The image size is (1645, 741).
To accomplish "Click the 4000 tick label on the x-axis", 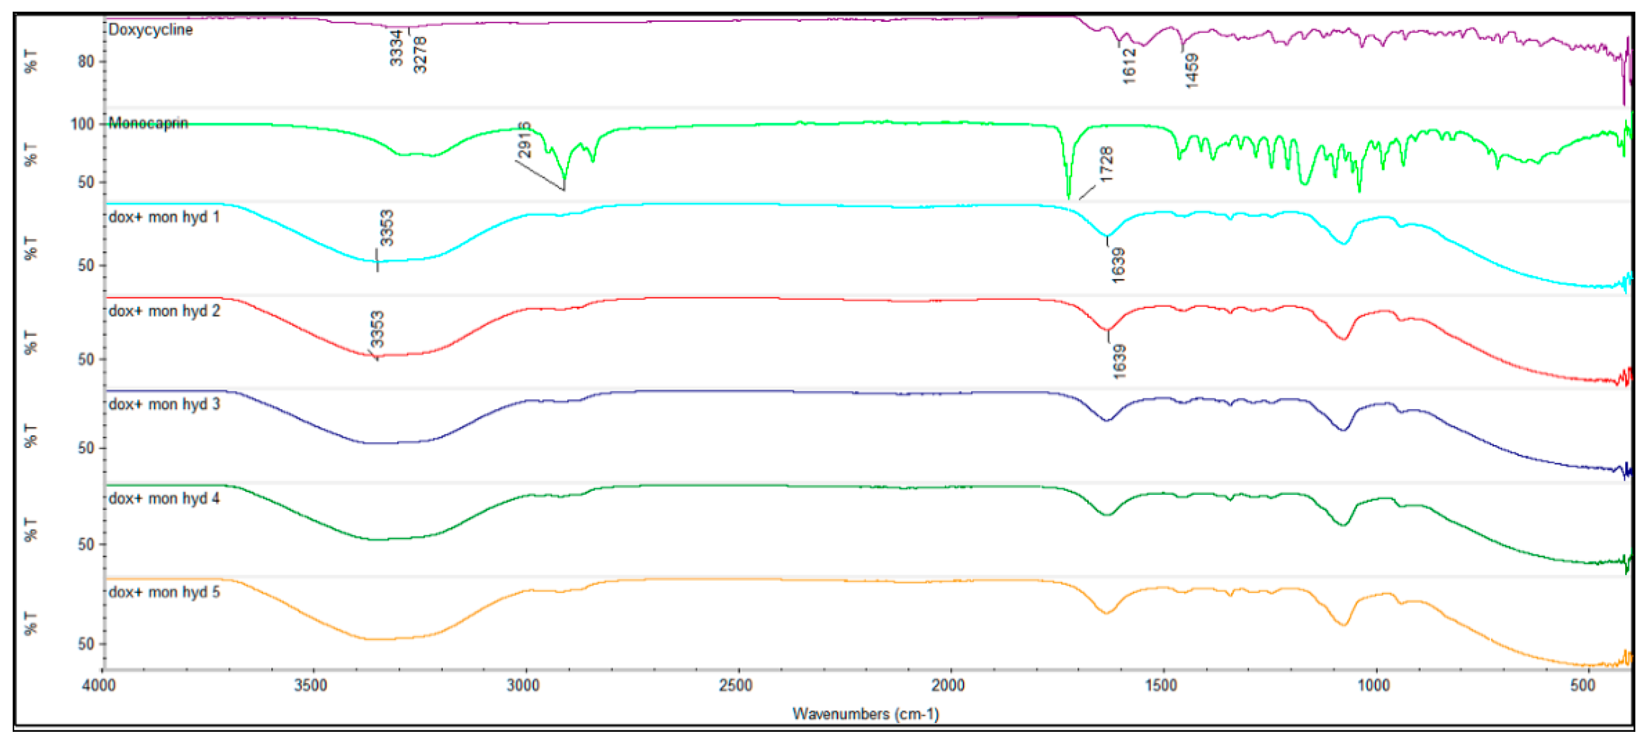I will coord(99,686).
